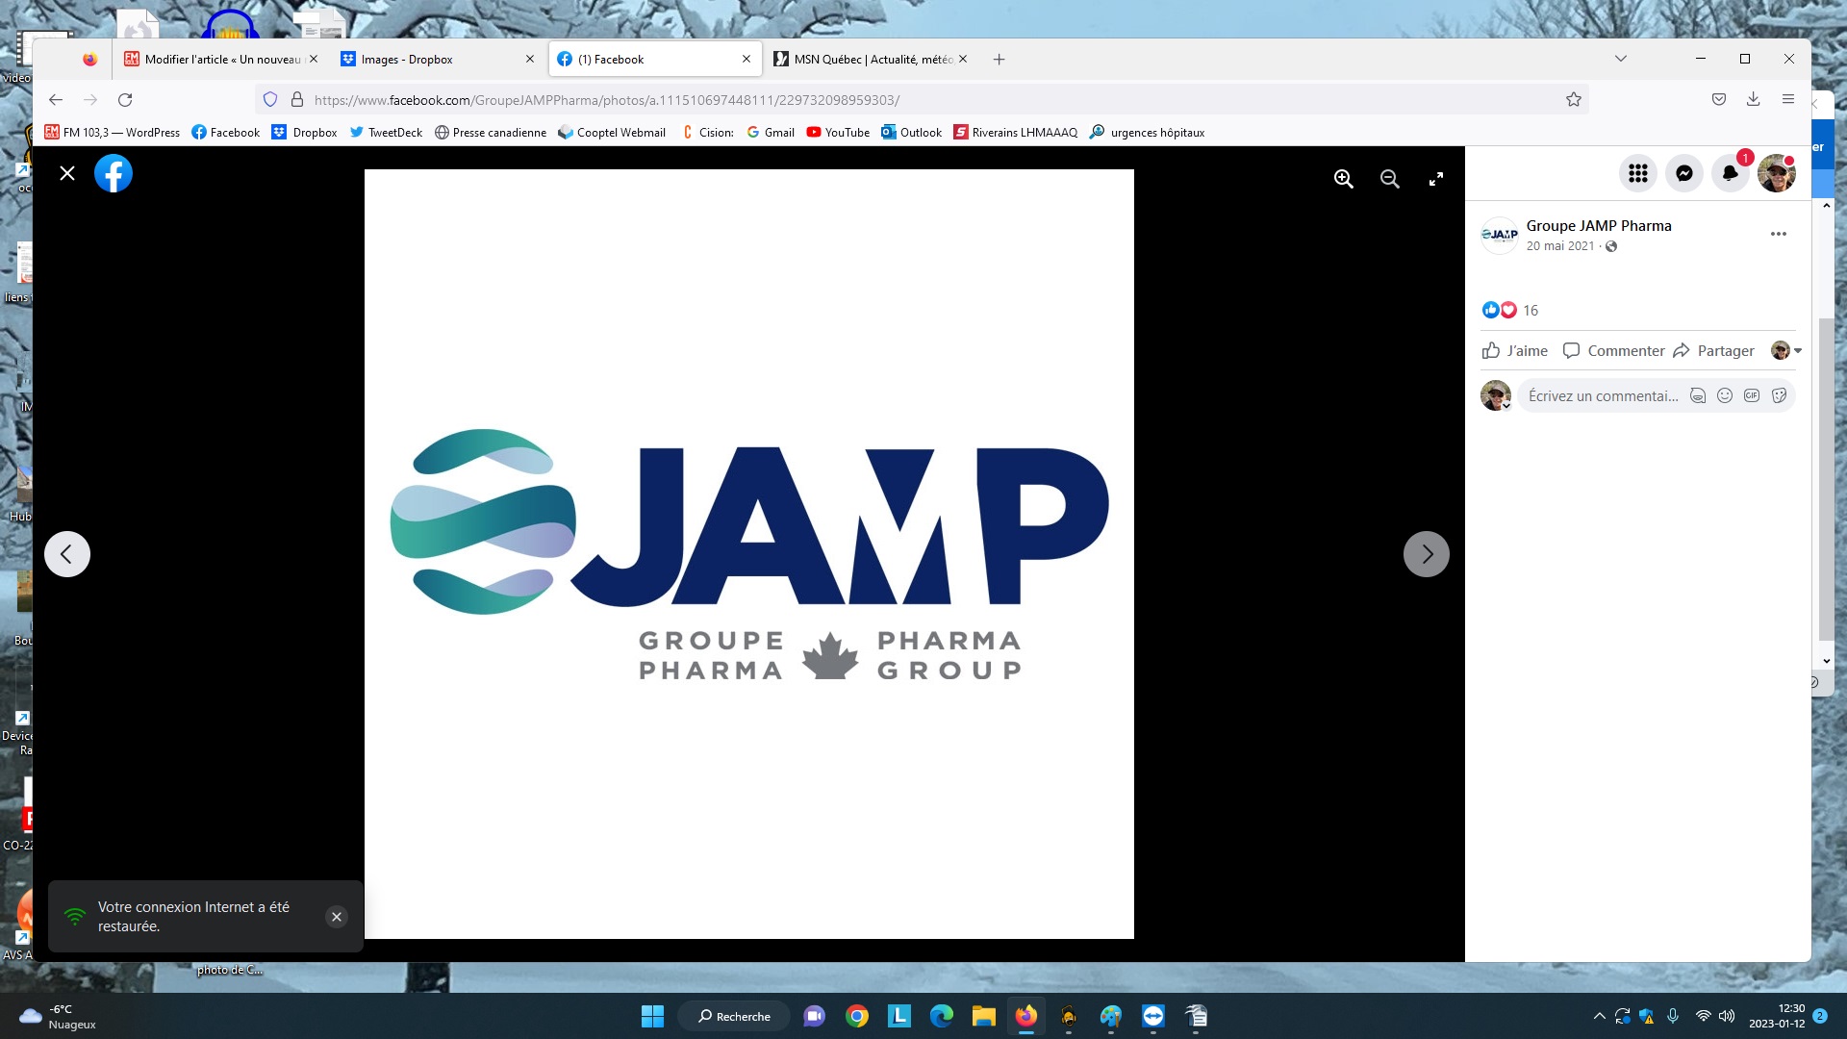Zoom in on the photo
The image size is (1847, 1039).
[1344, 179]
